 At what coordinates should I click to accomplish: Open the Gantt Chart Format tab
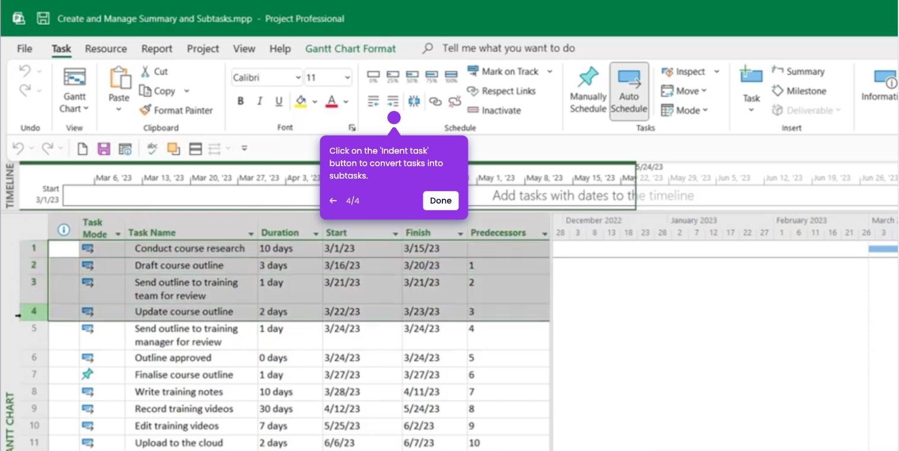coord(350,49)
